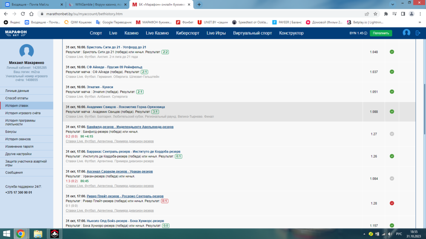426x239 pixels.
Task: Bookmark page with the star icon
Action: pyautogui.click(x=375, y=14)
